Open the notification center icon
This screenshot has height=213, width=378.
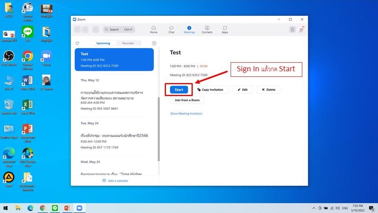[x=371, y=208]
